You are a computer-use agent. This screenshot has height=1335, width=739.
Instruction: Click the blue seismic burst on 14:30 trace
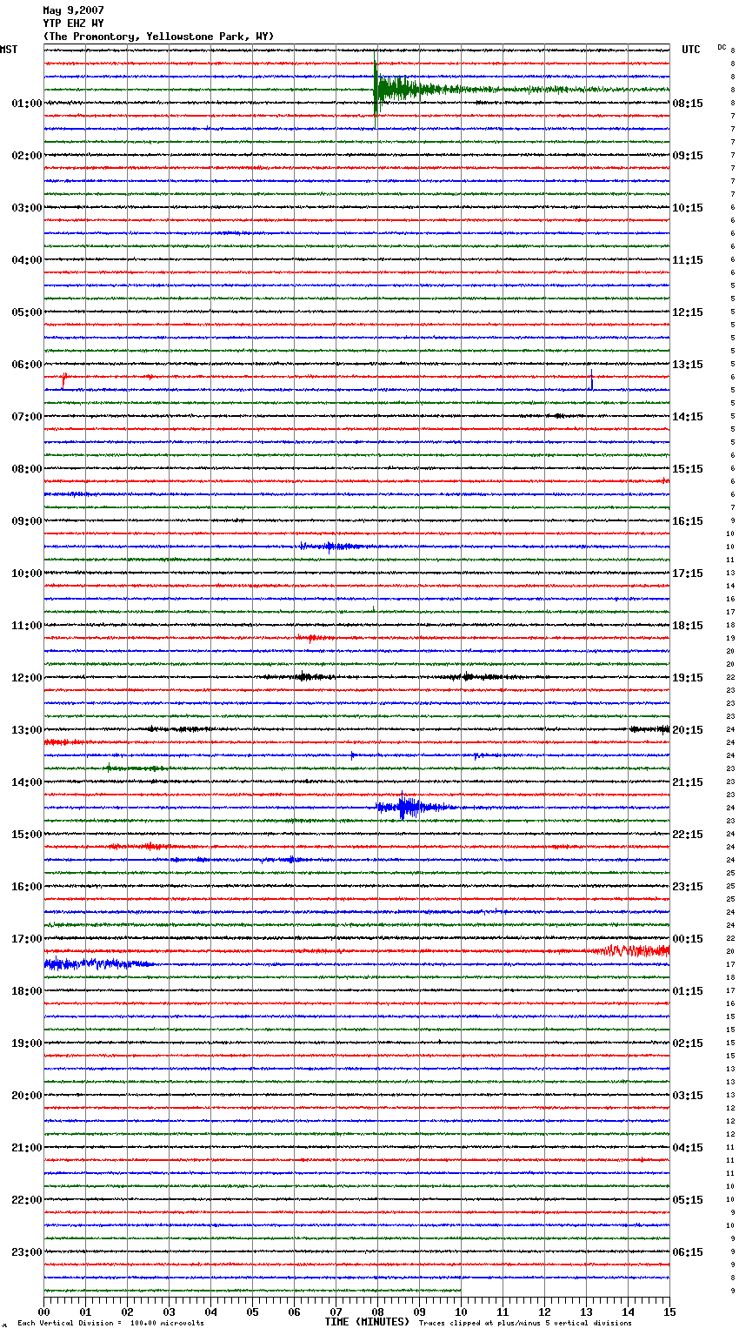click(x=410, y=807)
